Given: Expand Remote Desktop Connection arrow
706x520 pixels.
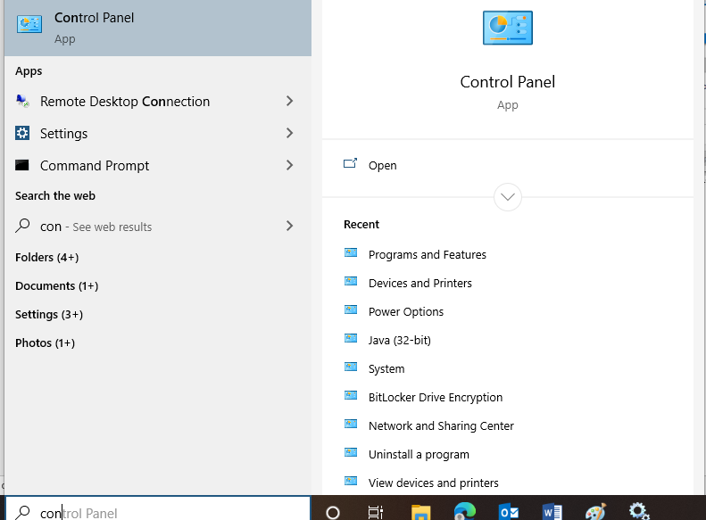Looking at the screenshot, I should (289, 102).
